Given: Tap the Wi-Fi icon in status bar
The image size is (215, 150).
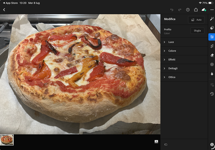Looking at the screenshot, I should coord(200,3).
